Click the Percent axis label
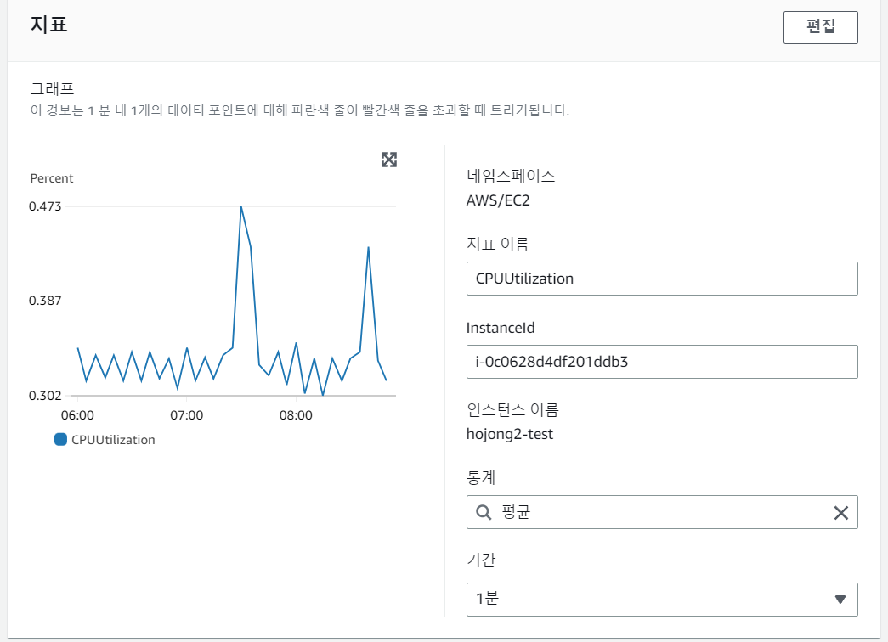Viewport: 888px width, 642px height. click(x=52, y=178)
